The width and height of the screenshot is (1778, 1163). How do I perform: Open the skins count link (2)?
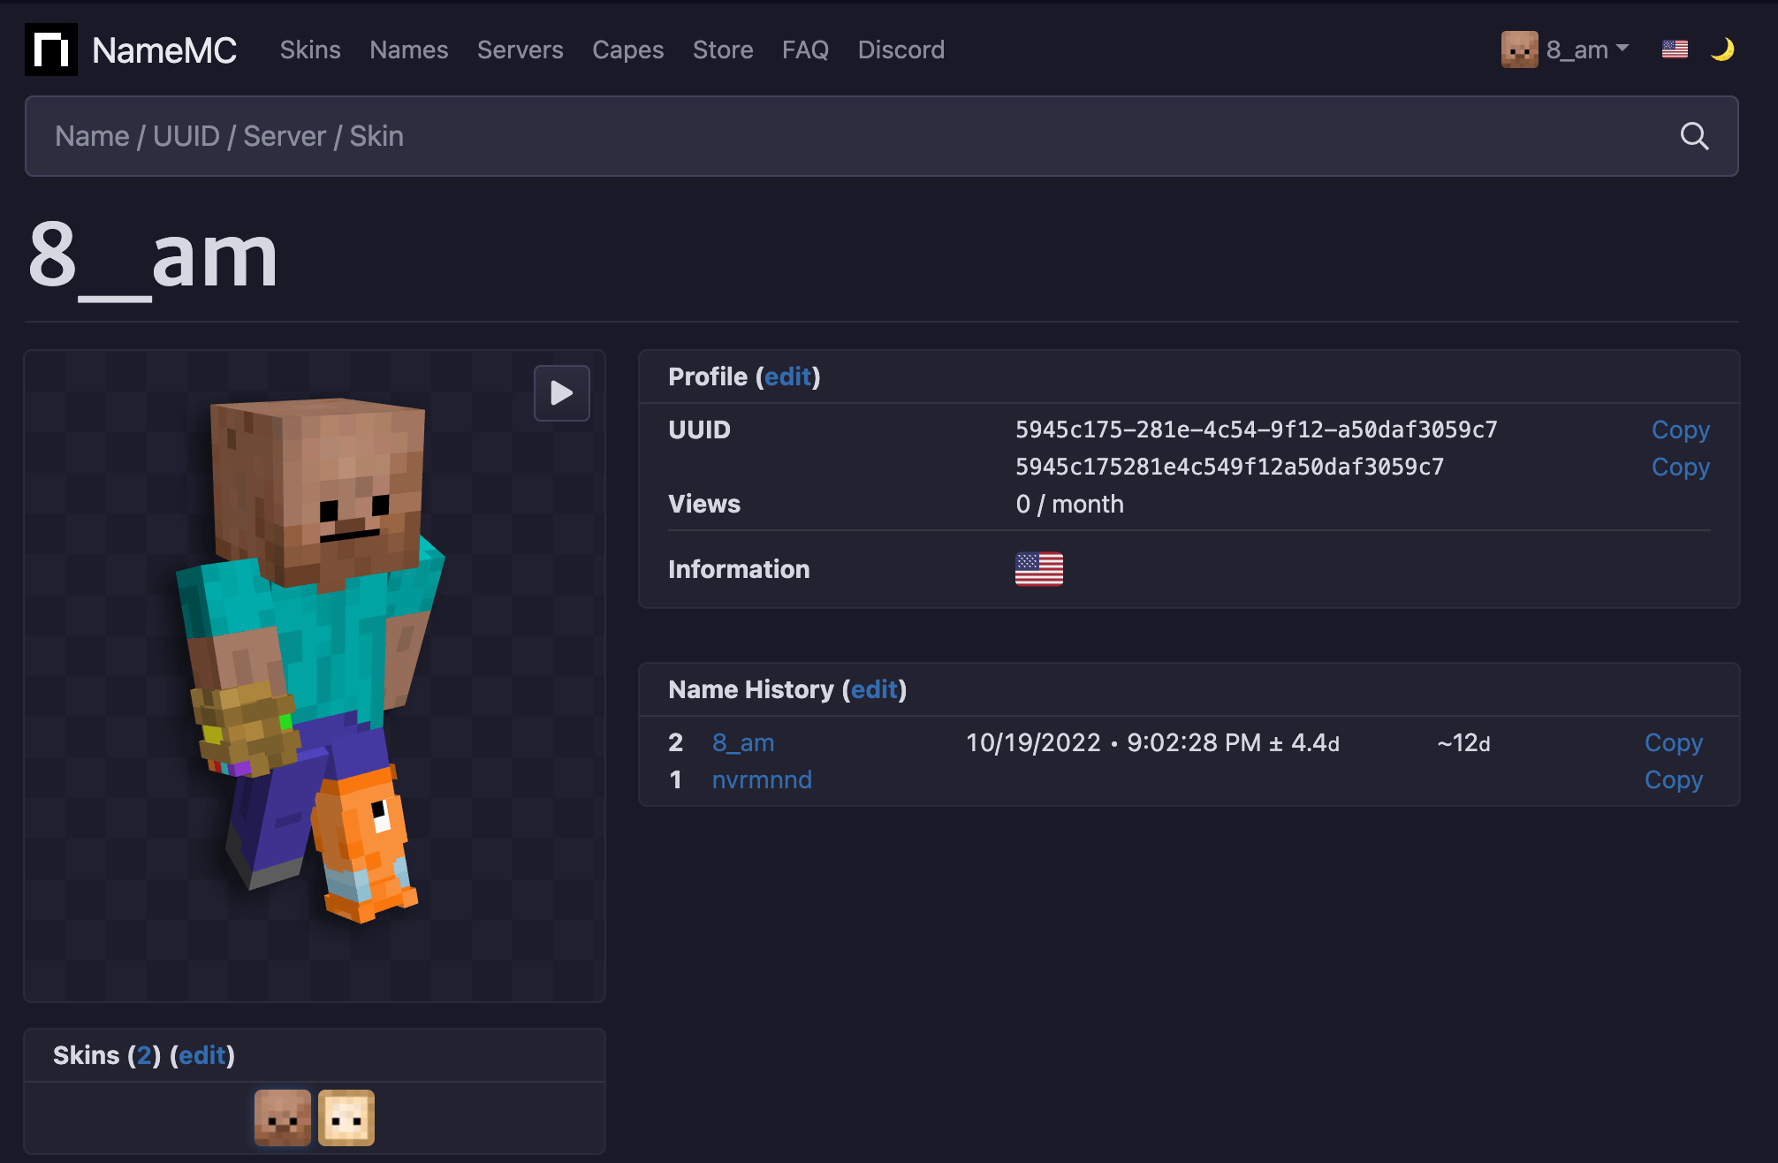(x=144, y=1055)
